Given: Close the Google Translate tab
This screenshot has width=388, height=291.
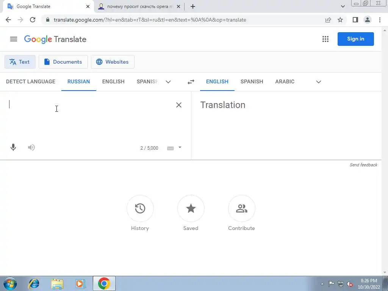Looking at the screenshot, I should tap(88, 6).
